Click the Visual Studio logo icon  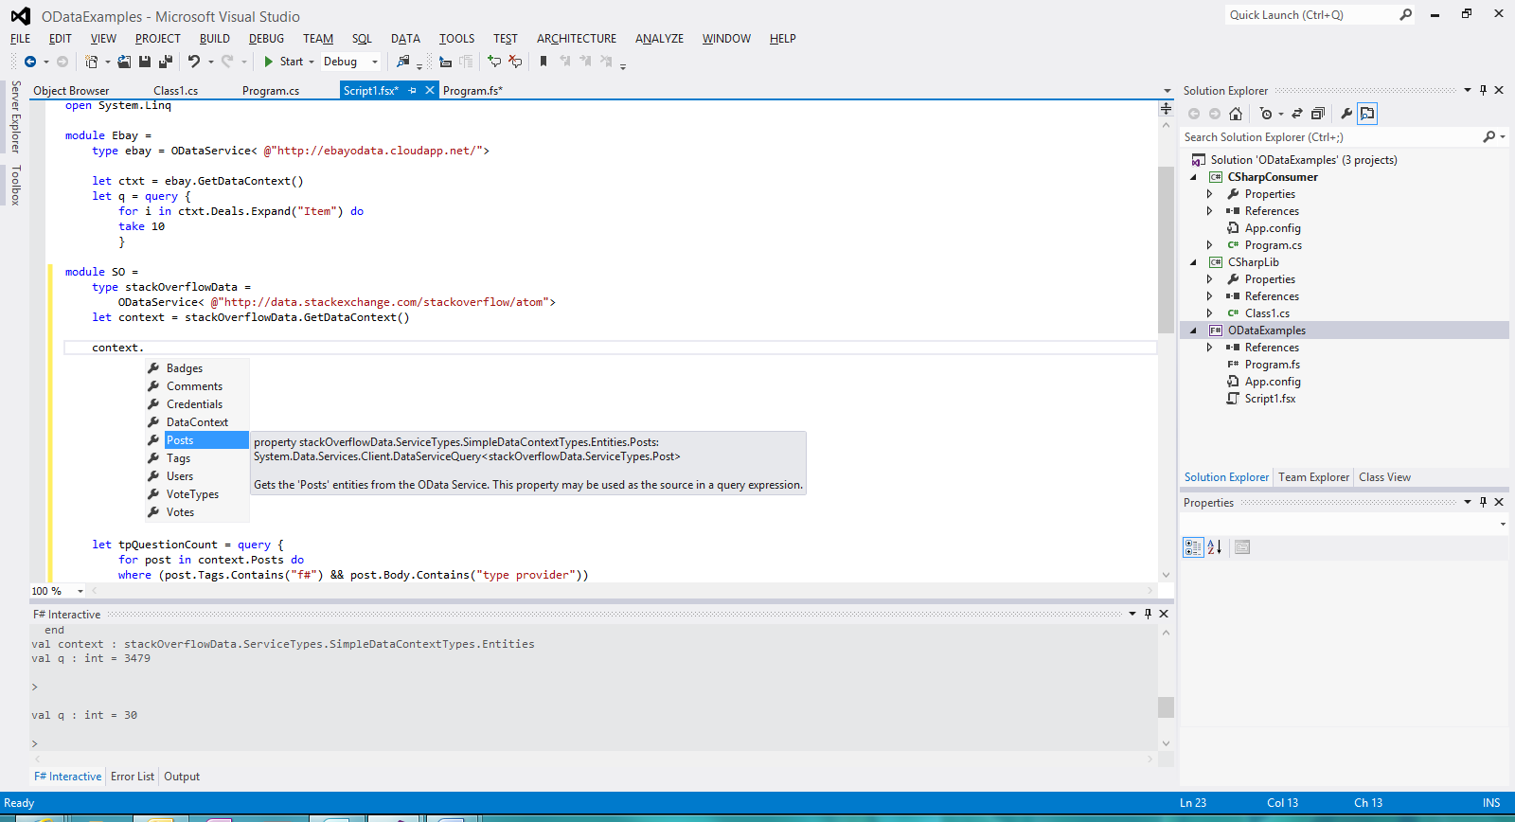(20, 16)
